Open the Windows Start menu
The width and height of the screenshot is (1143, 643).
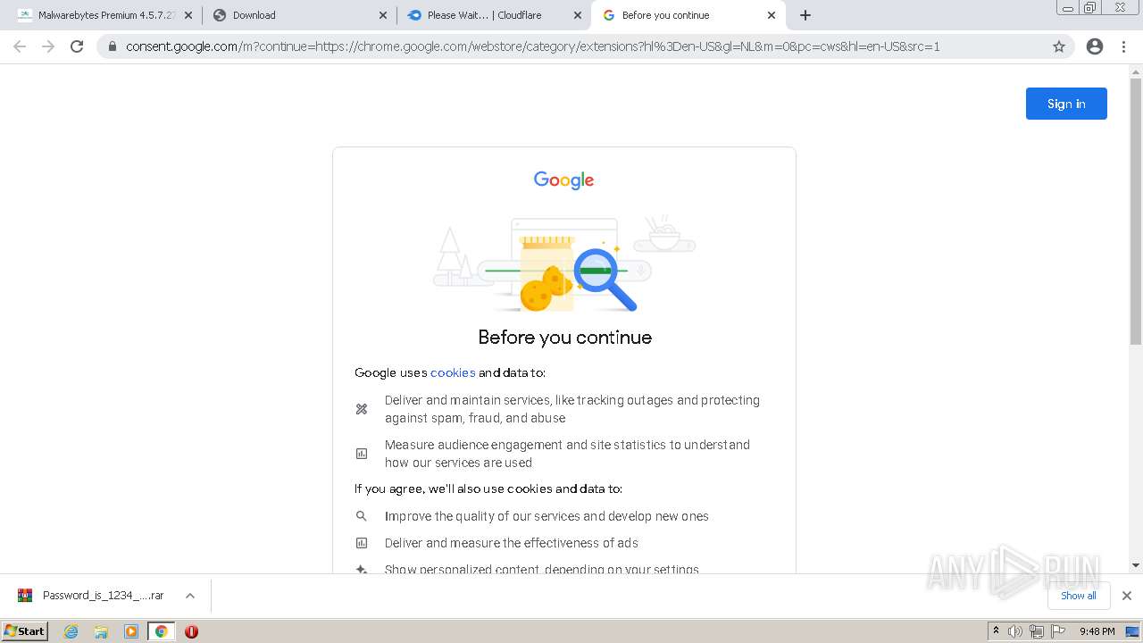click(x=25, y=630)
